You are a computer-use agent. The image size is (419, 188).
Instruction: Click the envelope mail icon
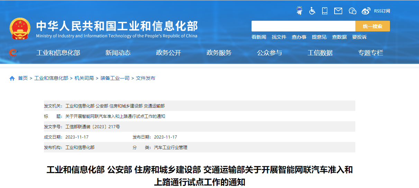[x=338, y=11]
